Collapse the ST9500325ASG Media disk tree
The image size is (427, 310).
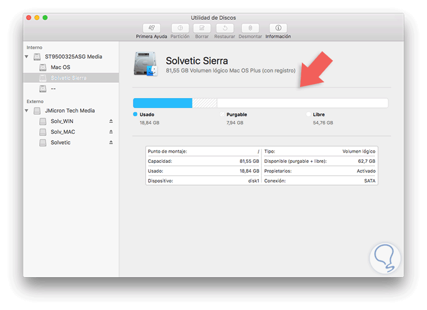point(27,57)
